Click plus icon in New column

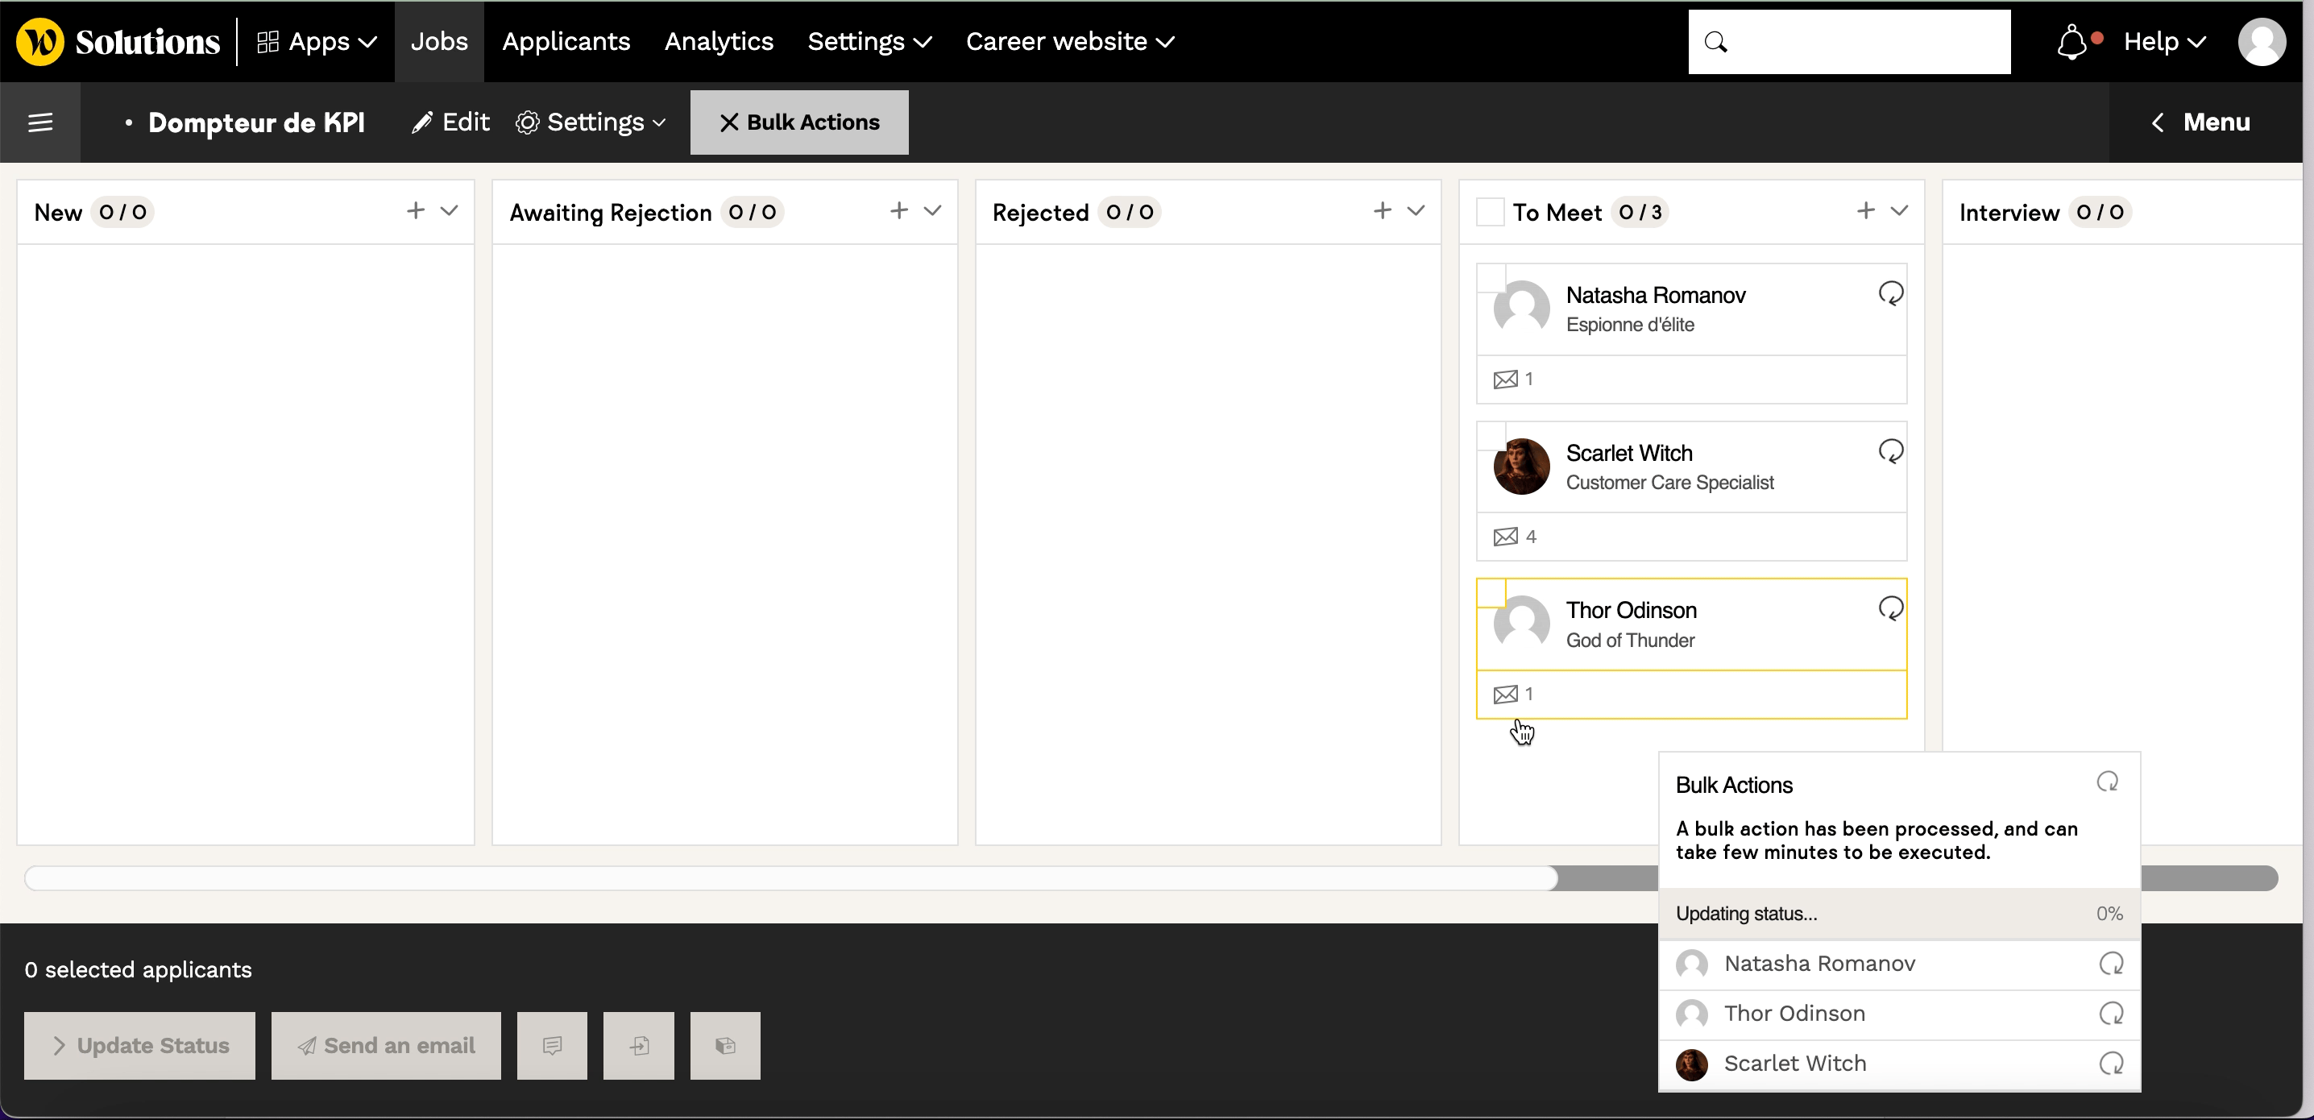click(415, 211)
